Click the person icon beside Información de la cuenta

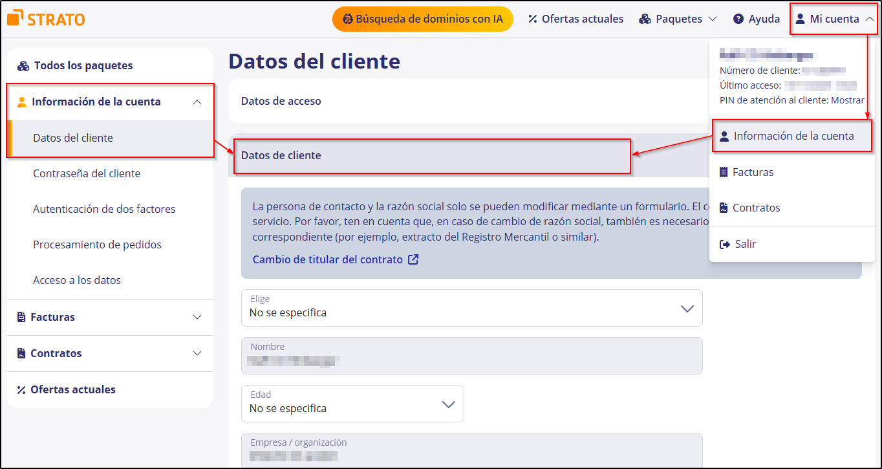click(x=22, y=102)
